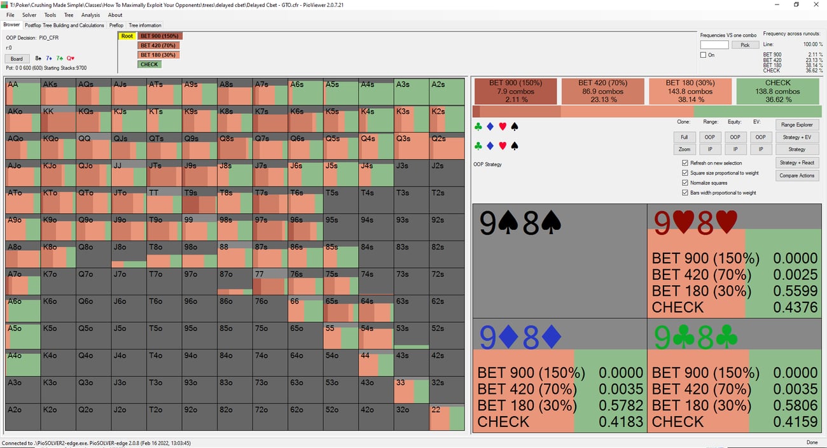Select the red heart suit icon in the top row
This screenshot has height=448, width=827.
[503, 127]
